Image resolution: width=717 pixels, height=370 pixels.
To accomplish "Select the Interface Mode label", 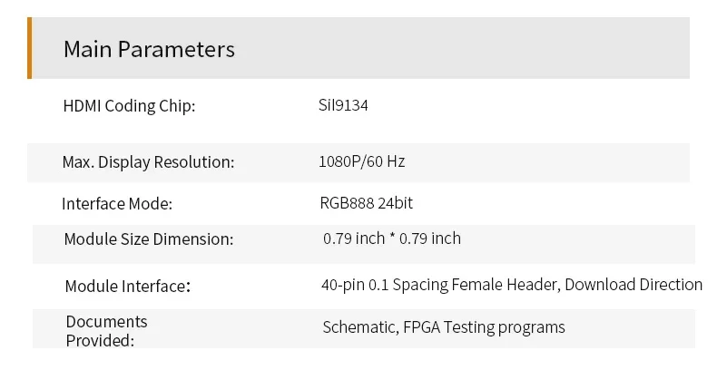I will 116,203.
